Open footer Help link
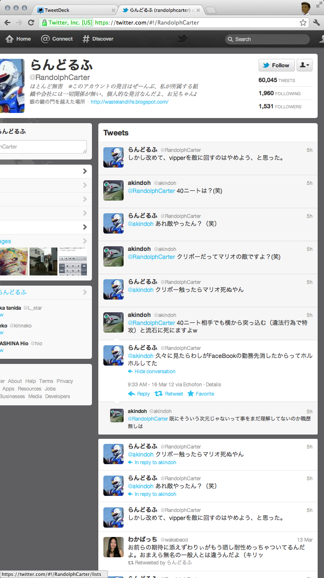Viewport: 324px width, 578px height. [x=30, y=381]
